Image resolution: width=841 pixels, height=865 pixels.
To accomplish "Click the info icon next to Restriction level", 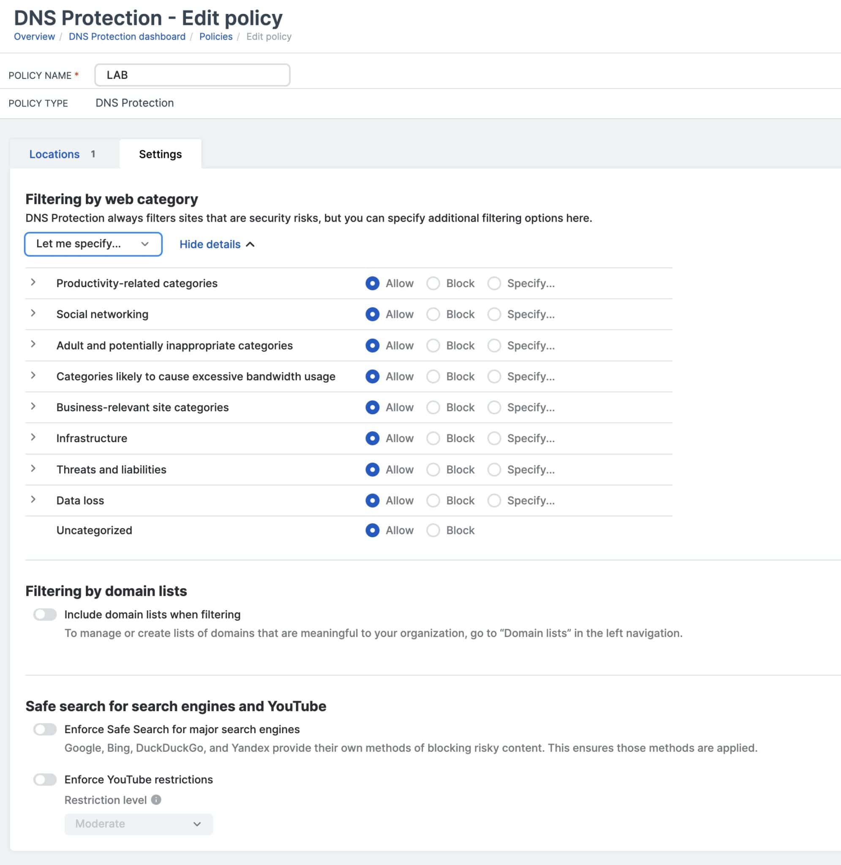I will [x=155, y=800].
